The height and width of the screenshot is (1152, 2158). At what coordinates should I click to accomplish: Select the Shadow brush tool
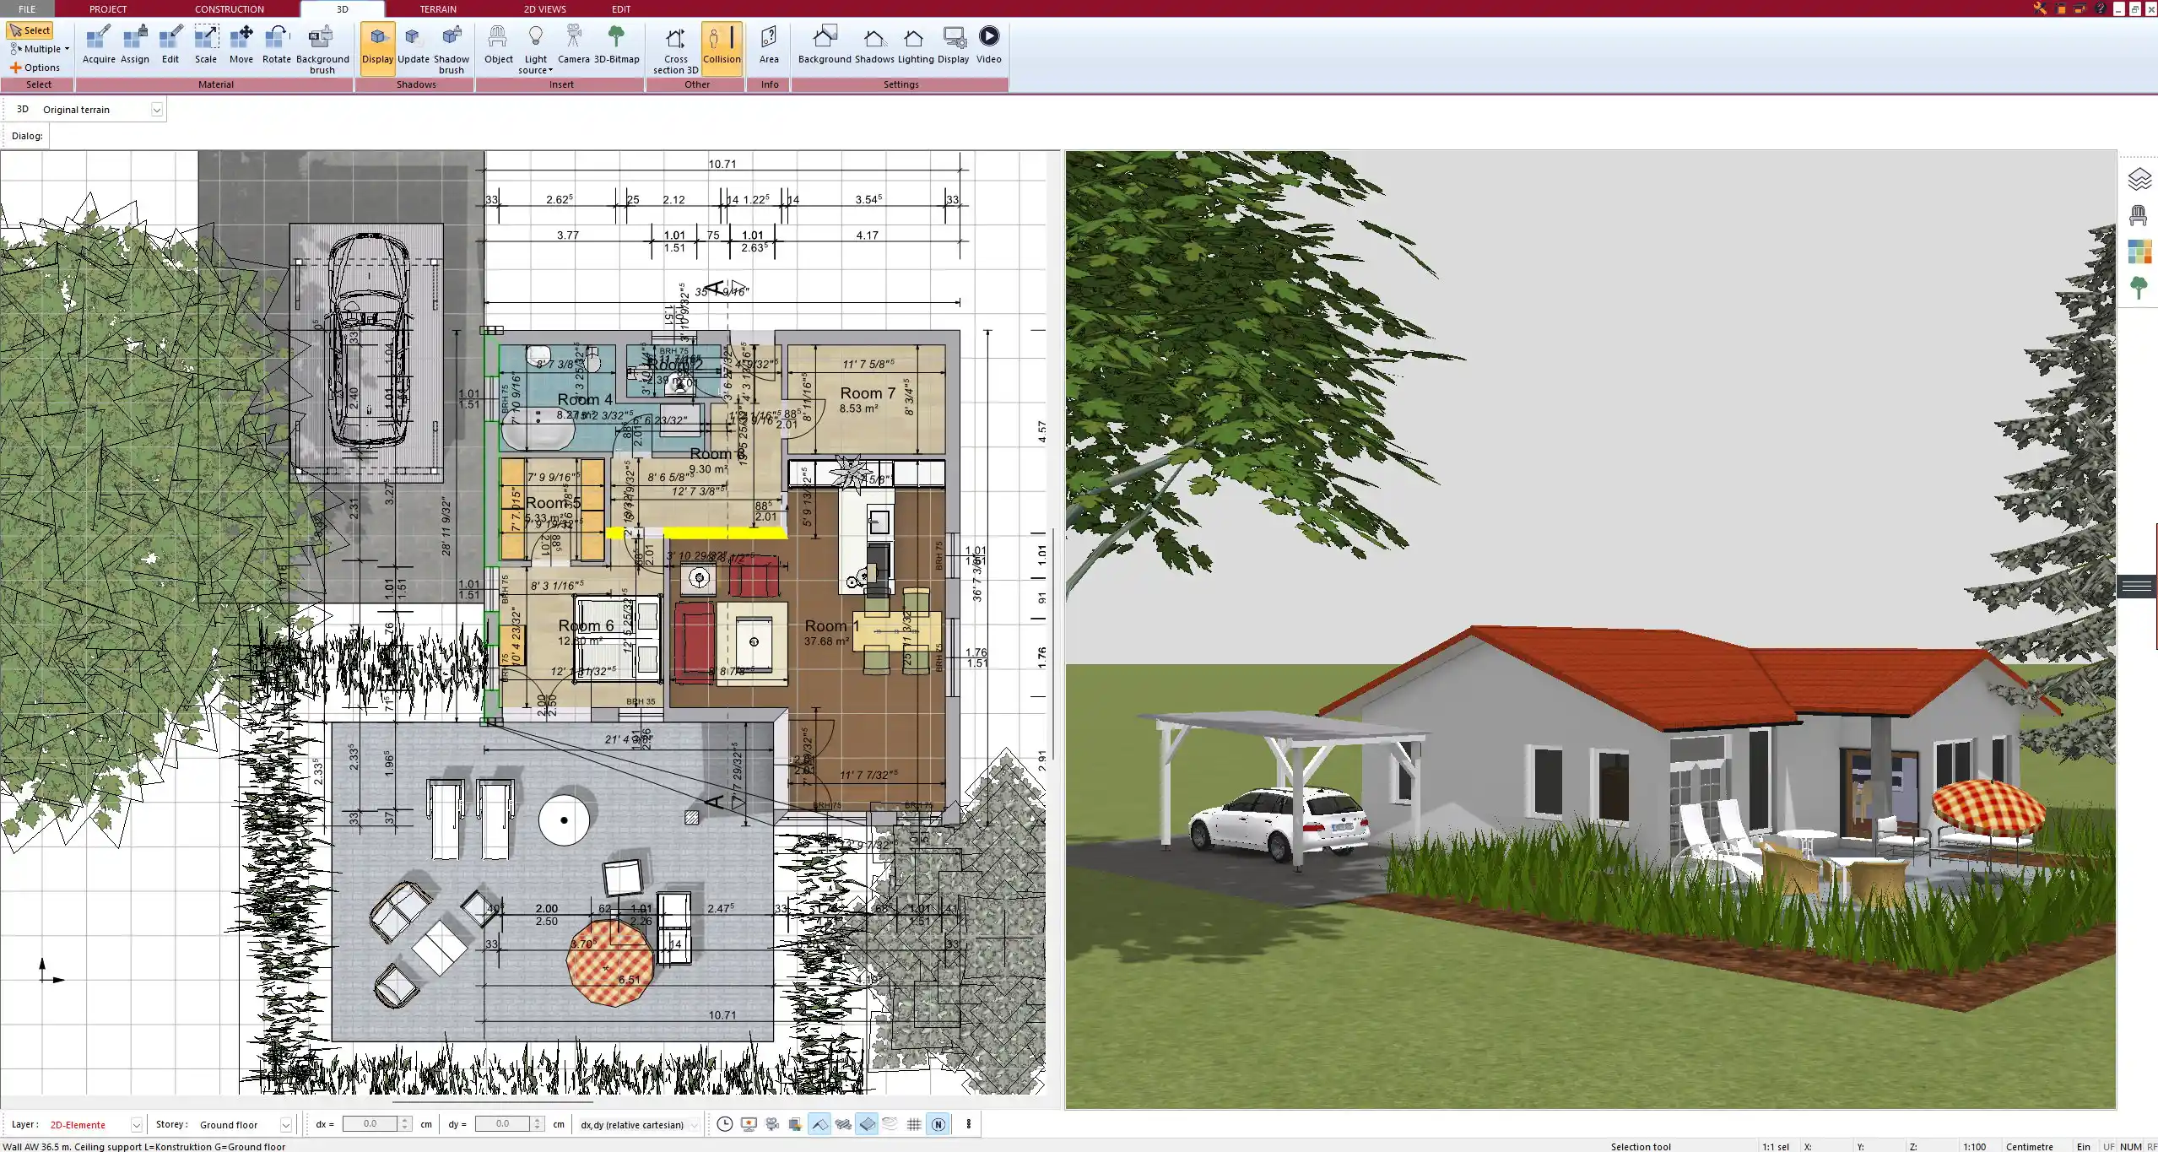pos(452,50)
